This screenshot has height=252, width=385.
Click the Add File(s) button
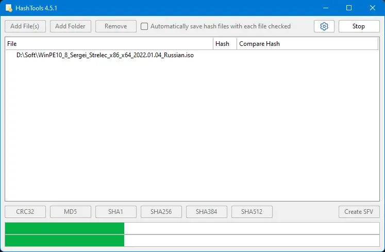tap(25, 26)
